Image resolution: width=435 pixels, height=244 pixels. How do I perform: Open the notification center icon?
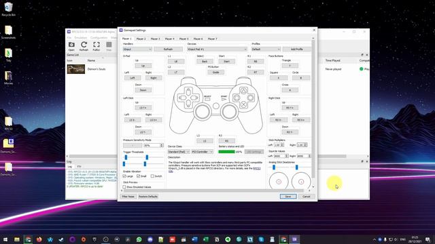pos(428,239)
